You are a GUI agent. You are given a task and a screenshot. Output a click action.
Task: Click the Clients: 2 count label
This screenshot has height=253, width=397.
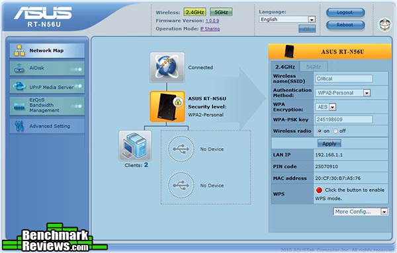(x=136, y=165)
